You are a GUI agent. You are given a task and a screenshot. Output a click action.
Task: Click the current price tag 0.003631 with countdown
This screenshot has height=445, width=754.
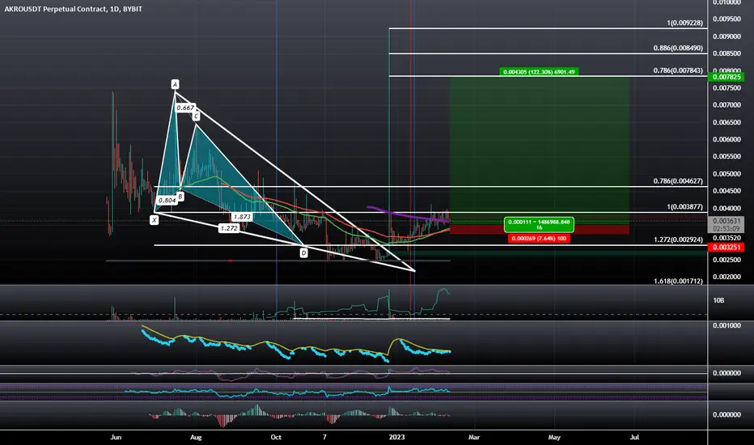coord(726,225)
